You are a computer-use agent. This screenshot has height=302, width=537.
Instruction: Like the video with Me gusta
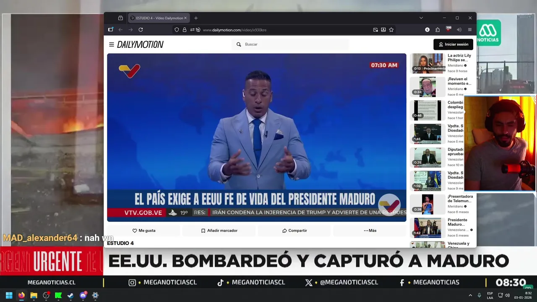(x=144, y=231)
